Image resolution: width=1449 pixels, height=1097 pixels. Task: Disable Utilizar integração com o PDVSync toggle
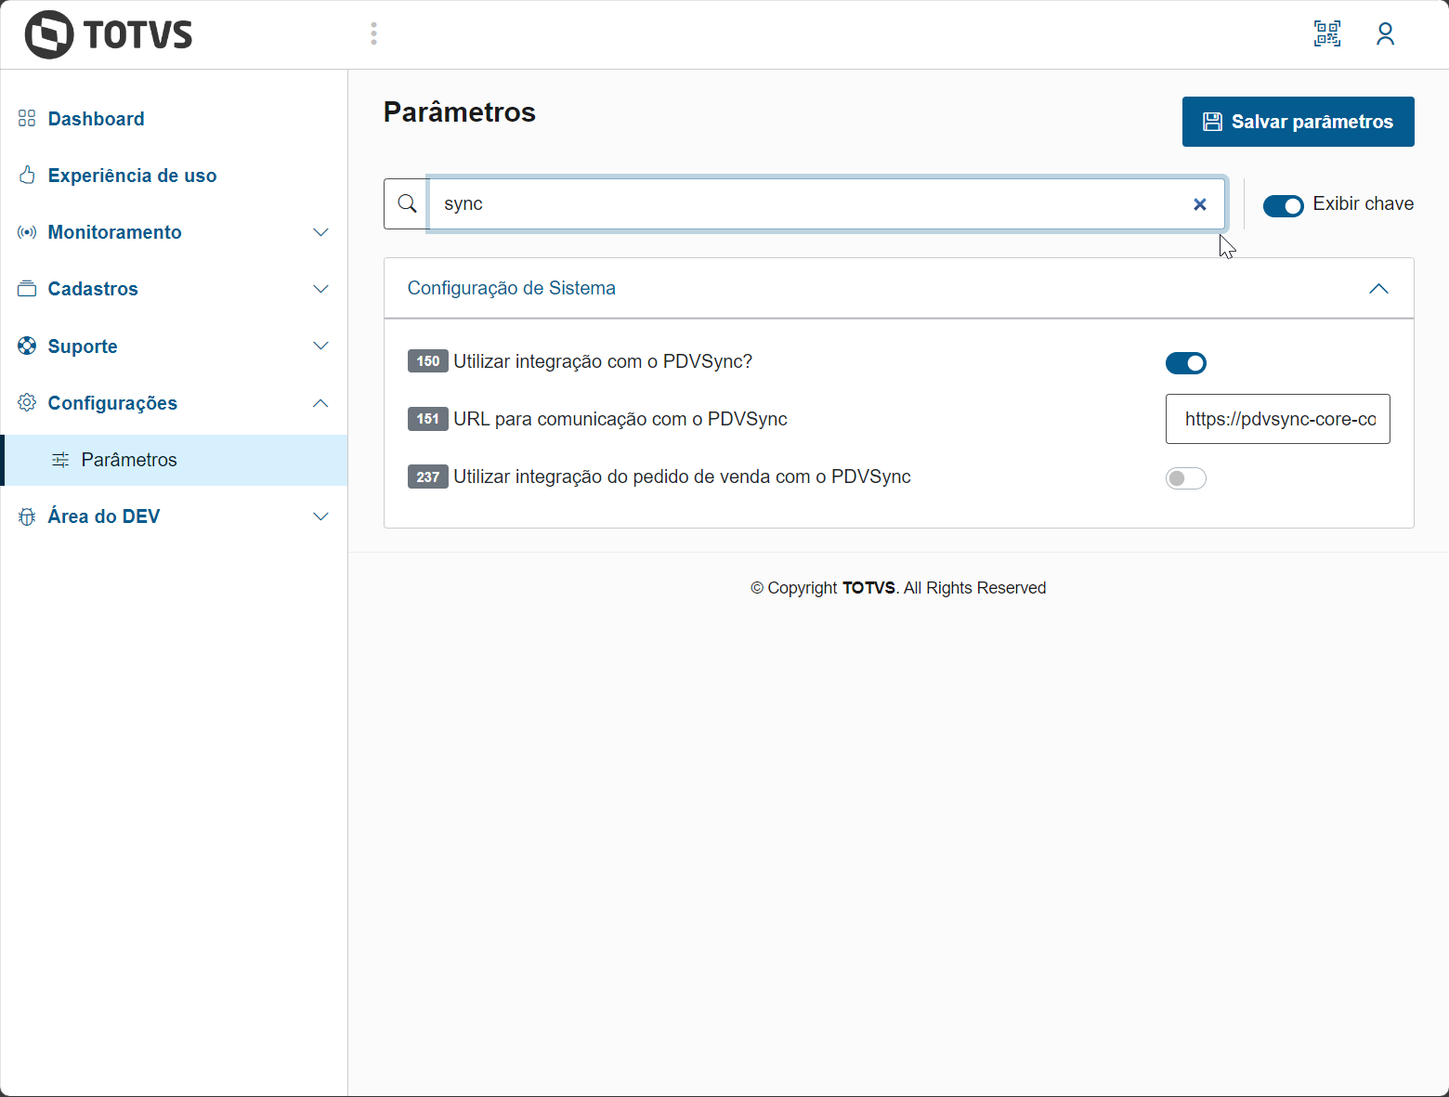1185,363
